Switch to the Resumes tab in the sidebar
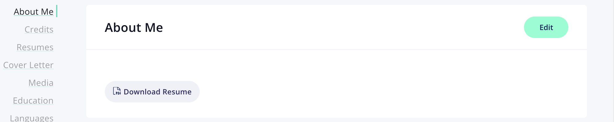Viewport: 614px width, 122px height. (x=35, y=47)
